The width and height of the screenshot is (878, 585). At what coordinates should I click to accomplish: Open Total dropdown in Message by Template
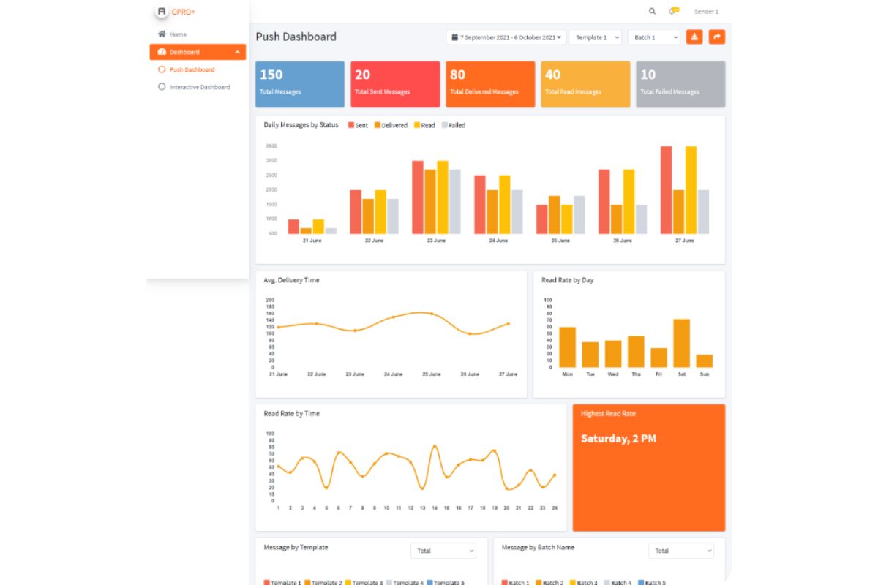[443, 551]
